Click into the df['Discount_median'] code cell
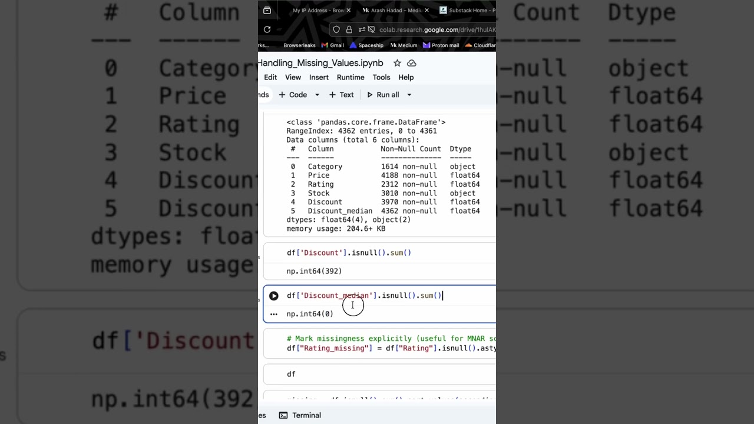 point(364,296)
